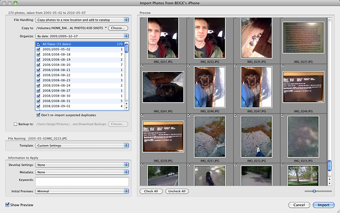The width and height of the screenshot is (340, 213).
Task: Uncheck the 2008/2008-09-01 date checkbox
Action: (x=38, y=106)
